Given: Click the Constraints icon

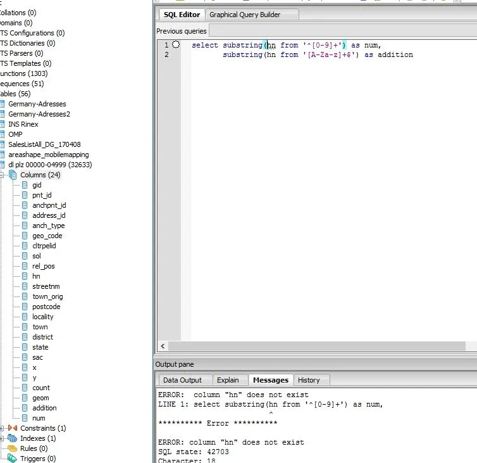Looking at the screenshot, I should [x=13, y=428].
